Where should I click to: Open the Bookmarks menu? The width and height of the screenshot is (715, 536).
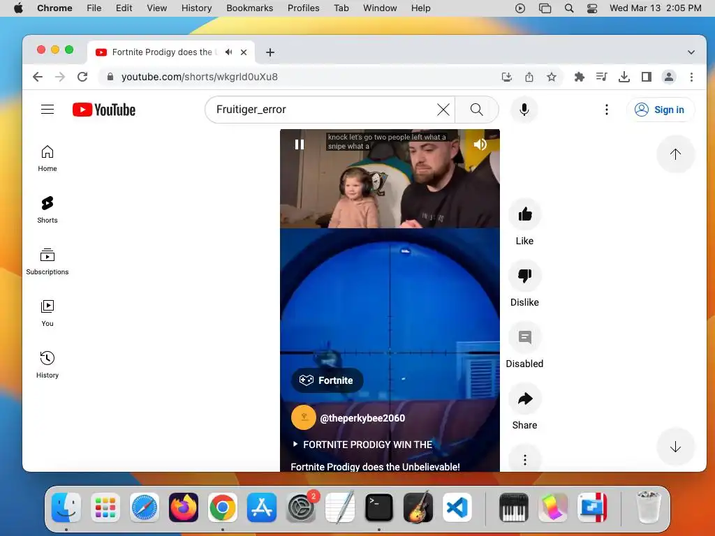(x=249, y=8)
